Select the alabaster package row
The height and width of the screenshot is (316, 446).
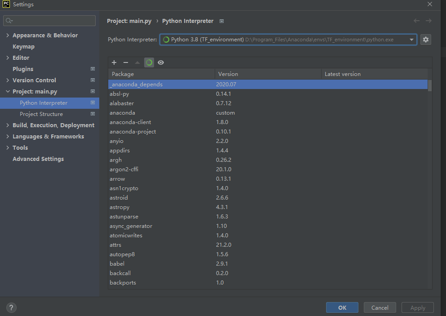(x=268, y=103)
